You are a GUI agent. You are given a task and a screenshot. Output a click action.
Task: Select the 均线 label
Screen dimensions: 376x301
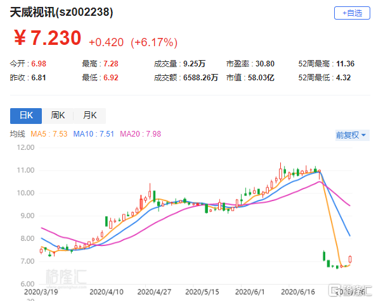click(17, 134)
